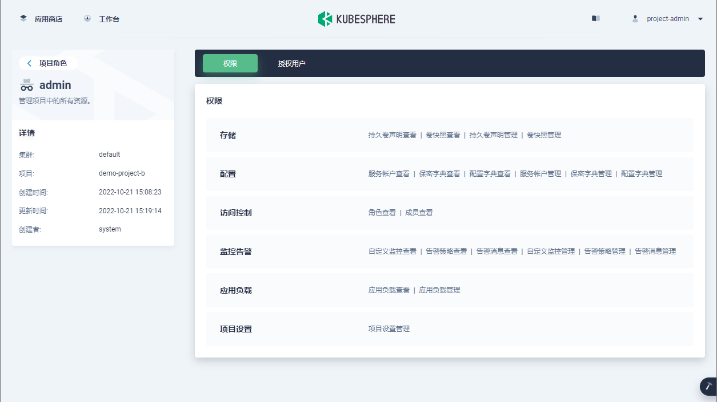Click 保密字典查看 permission text
Screen dimensions: 717x402
coord(440,174)
